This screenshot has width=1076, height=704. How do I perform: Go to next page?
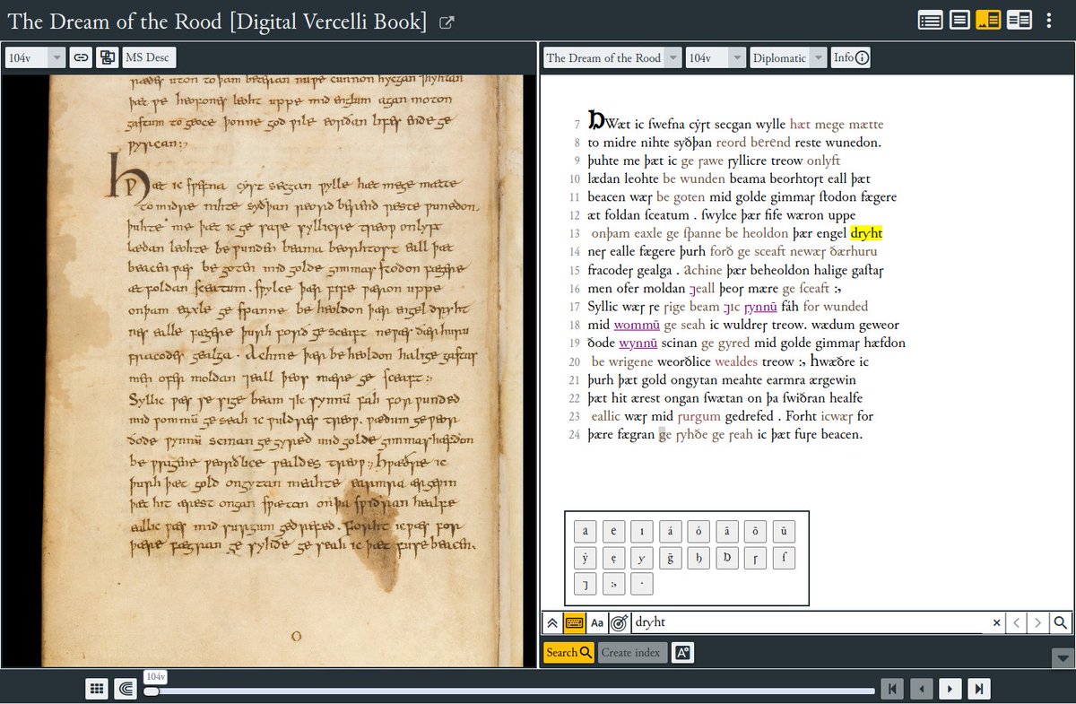pyautogui.click(x=950, y=689)
